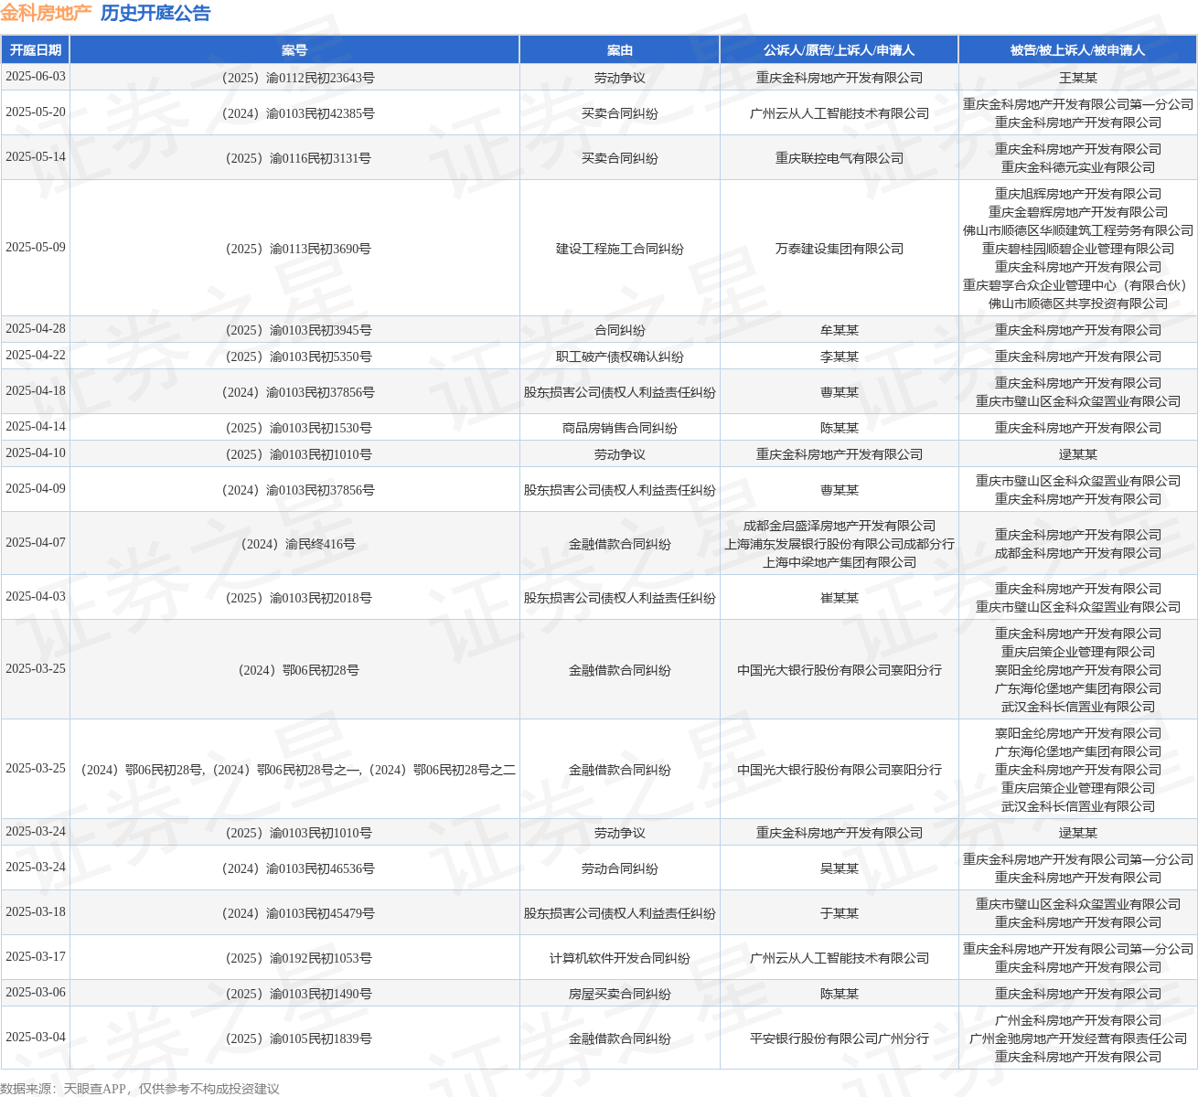Click plaintiff 成都金启盛泽房地产开发有限公司

coord(840,526)
